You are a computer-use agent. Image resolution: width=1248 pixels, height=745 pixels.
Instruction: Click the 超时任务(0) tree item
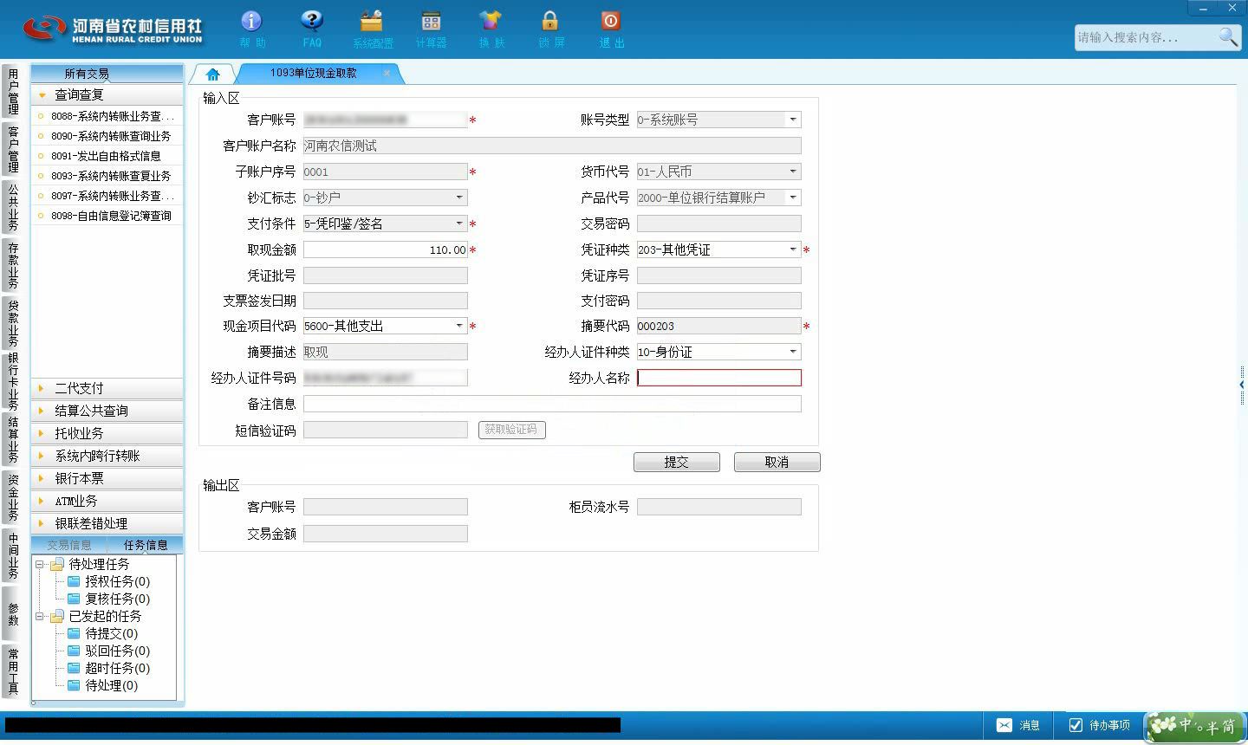[x=117, y=668]
